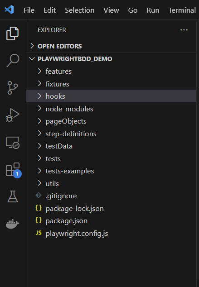Select the fixtures folder name
This screenshot has height=287, width=199.
[58, 84]
